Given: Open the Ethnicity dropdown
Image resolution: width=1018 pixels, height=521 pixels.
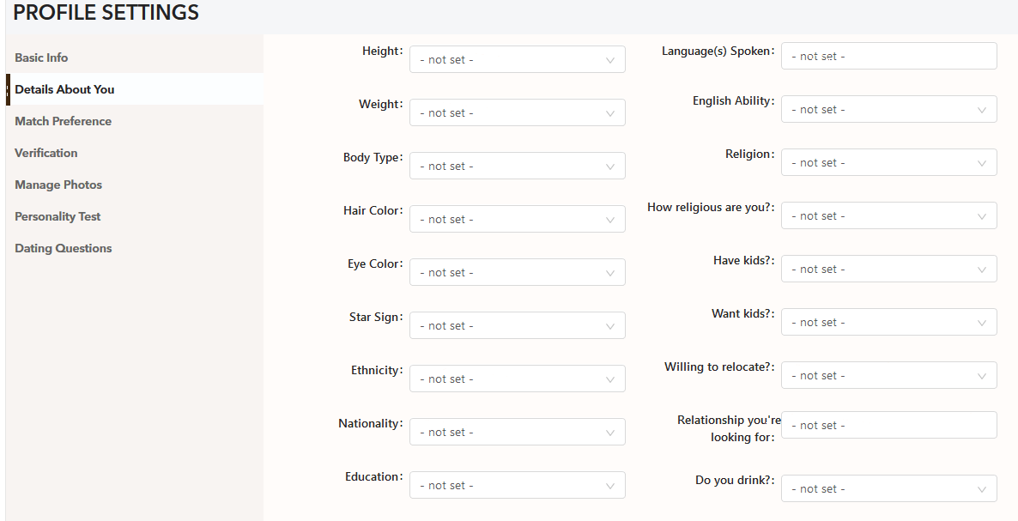Looking at the screenshot, I should pos(517,379).
